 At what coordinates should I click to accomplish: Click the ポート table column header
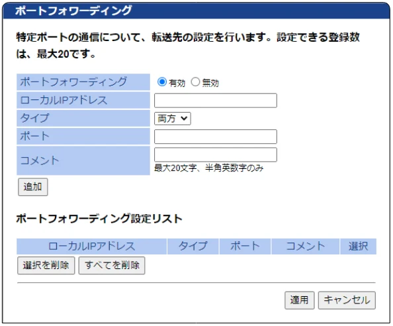[245, 246]
